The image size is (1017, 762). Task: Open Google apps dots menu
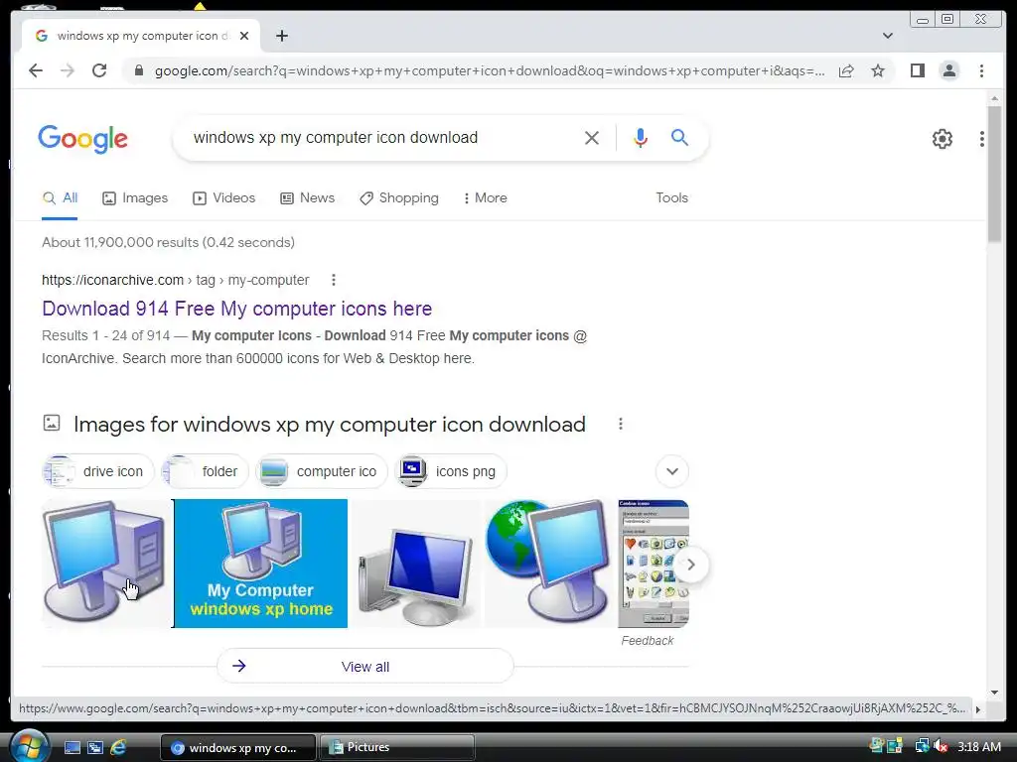click(x=982, y=139)
